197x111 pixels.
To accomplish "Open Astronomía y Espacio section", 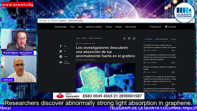I will click(x=94, y=27).
